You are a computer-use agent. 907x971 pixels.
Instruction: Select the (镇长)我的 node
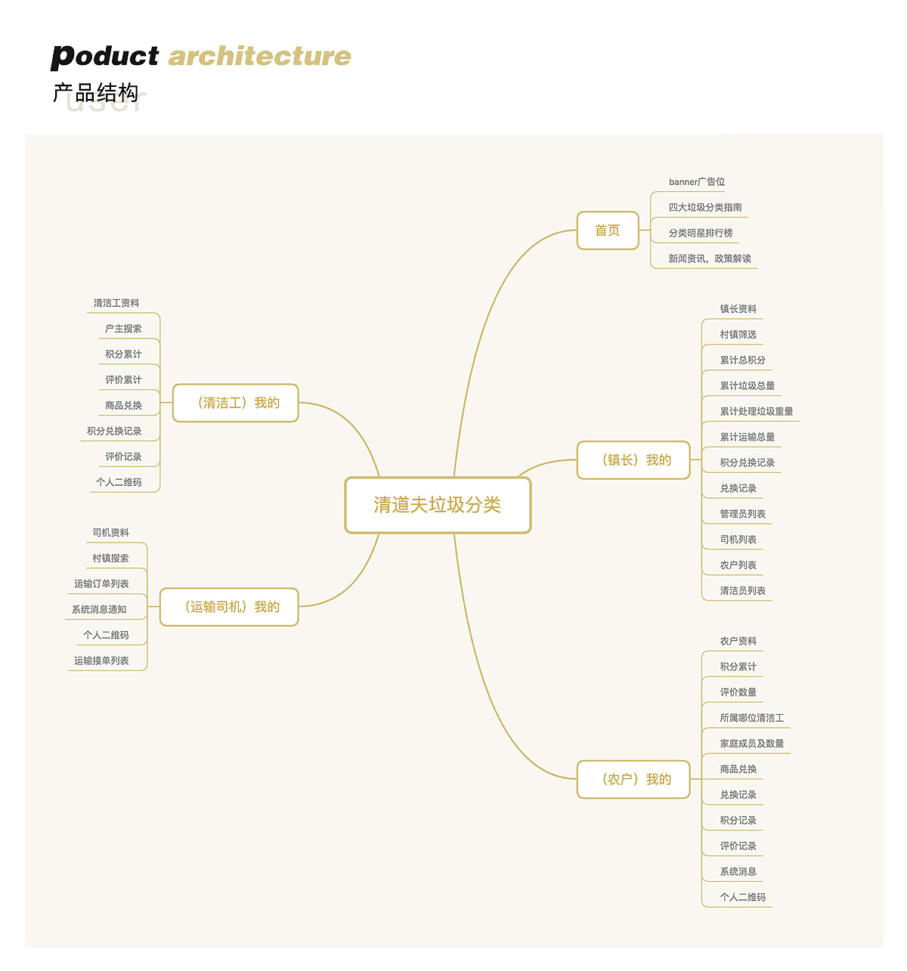[633, 460]
